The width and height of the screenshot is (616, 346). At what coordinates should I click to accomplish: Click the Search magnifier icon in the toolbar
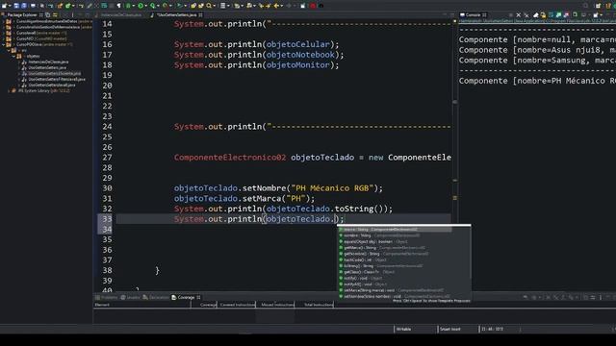209,6
